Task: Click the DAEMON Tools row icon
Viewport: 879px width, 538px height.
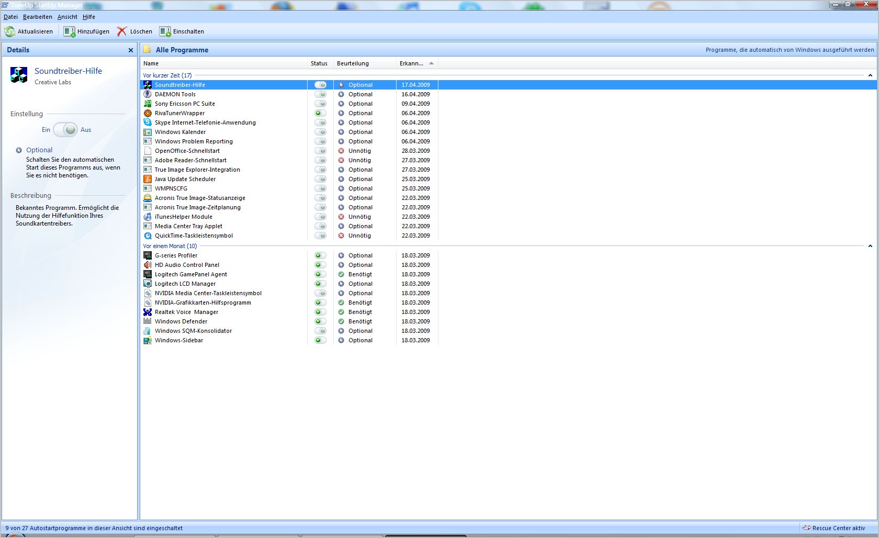Action: (x=148, y=94)
